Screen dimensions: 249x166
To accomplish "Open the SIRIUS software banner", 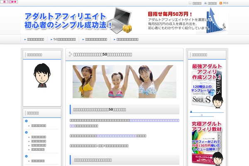I will click(x=207, y=86).
